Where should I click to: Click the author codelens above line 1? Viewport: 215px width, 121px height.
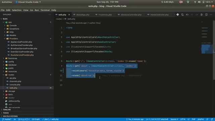(83, 23)
